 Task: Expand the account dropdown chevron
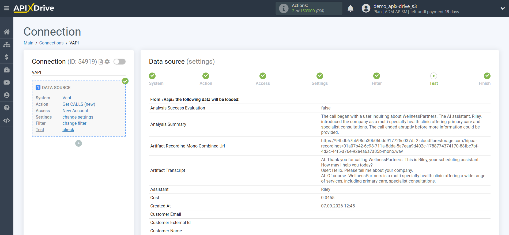pyautogui.click(x=503, y=8)
